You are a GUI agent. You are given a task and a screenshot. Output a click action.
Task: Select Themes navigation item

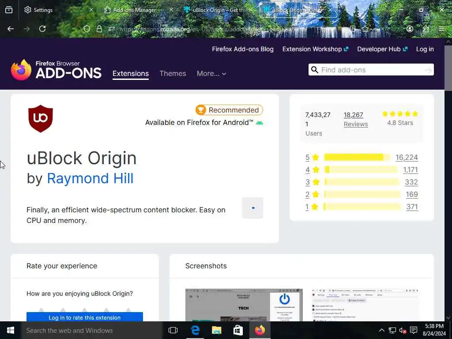(173, 74)
